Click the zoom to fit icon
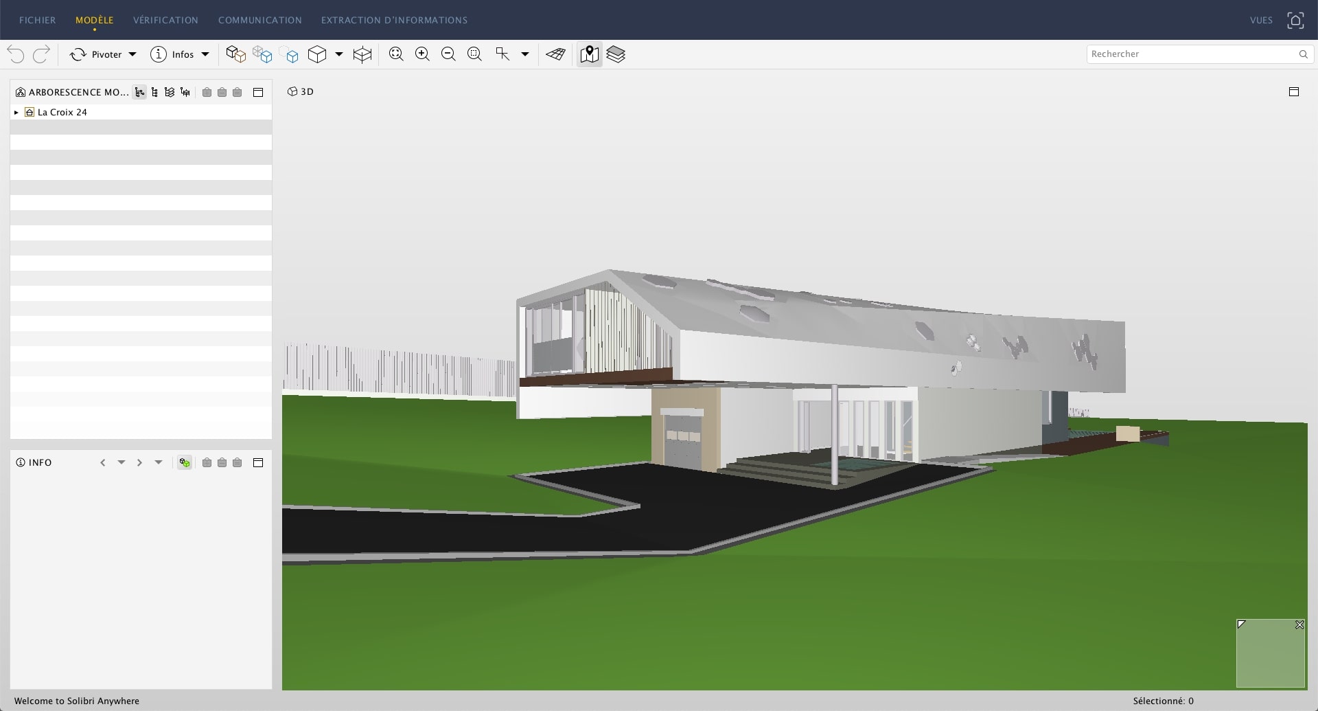Screen dimensions: 1318x711 tap(396, 54)
